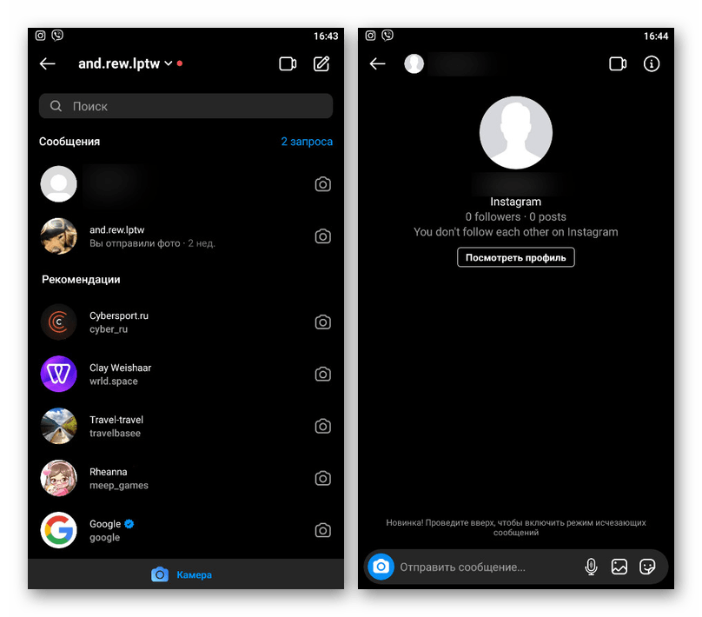Open the and.rew.lptw chat with sent photo
This screenshot has height=617, width=702.
click(186, 236)
